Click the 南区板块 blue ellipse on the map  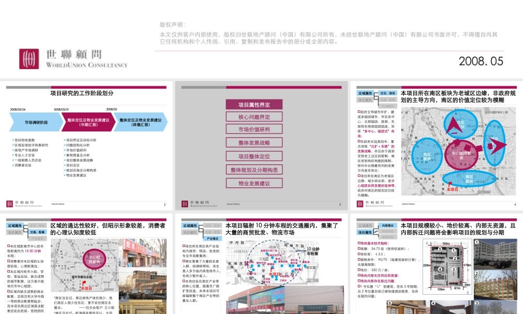(x=468, y=178)
